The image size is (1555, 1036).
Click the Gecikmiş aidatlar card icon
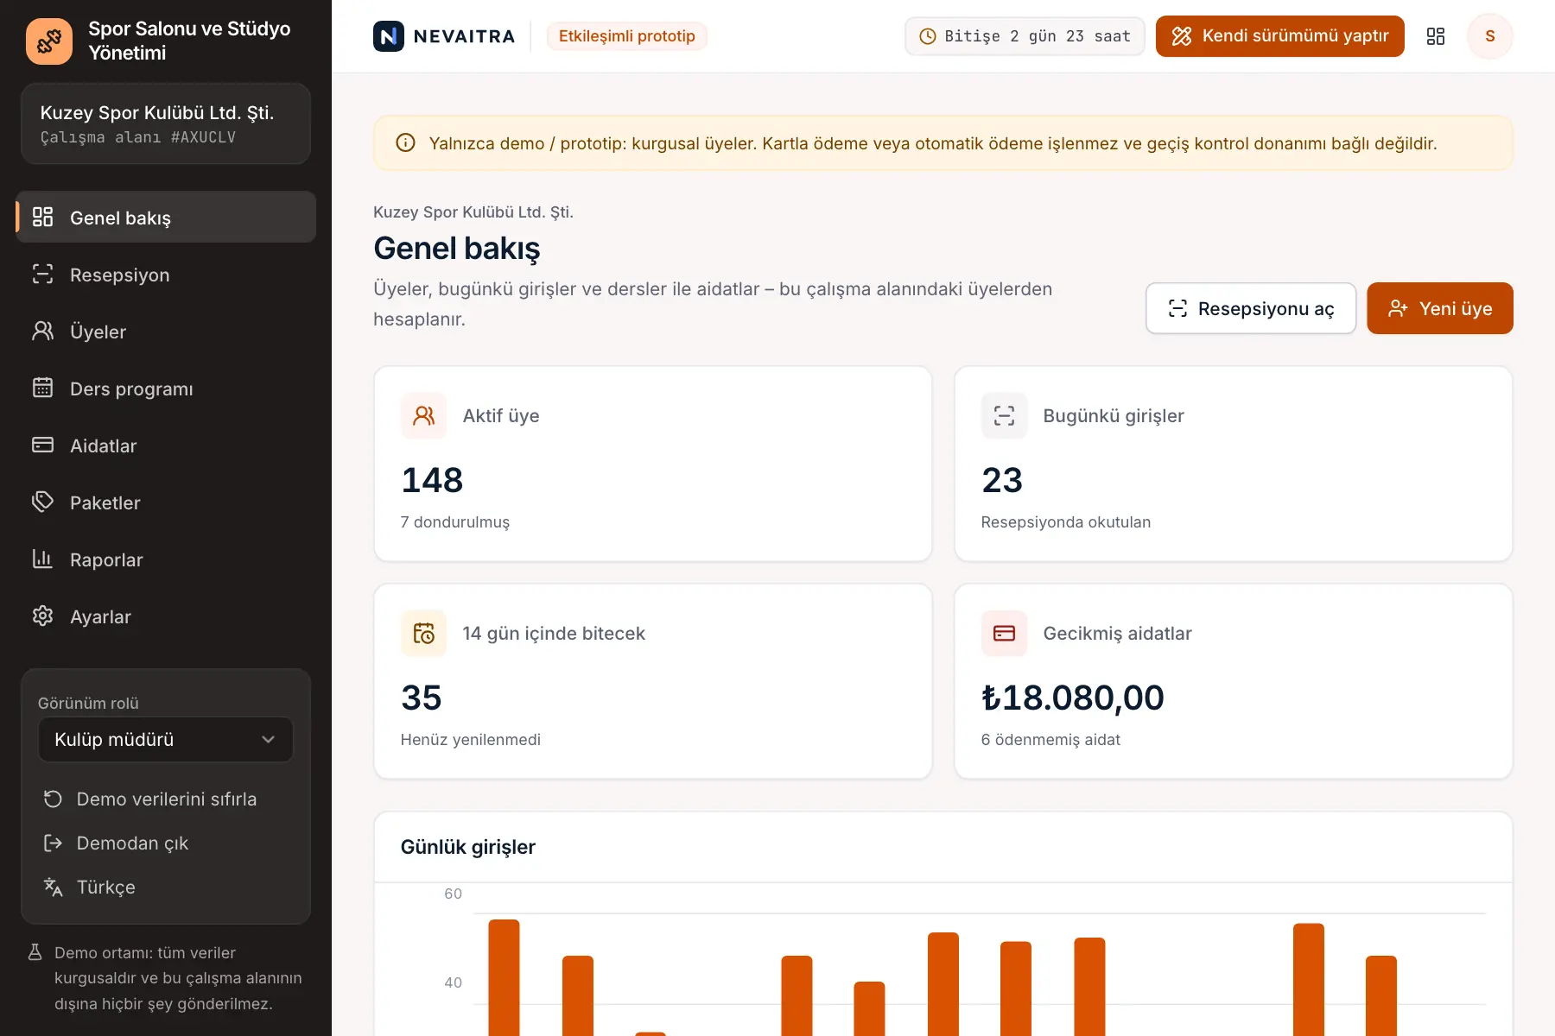pos(1005,634)
